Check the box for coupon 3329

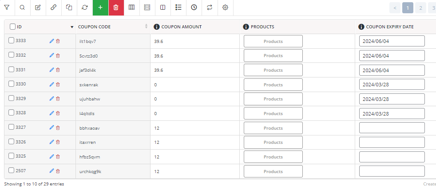point(11,98)
